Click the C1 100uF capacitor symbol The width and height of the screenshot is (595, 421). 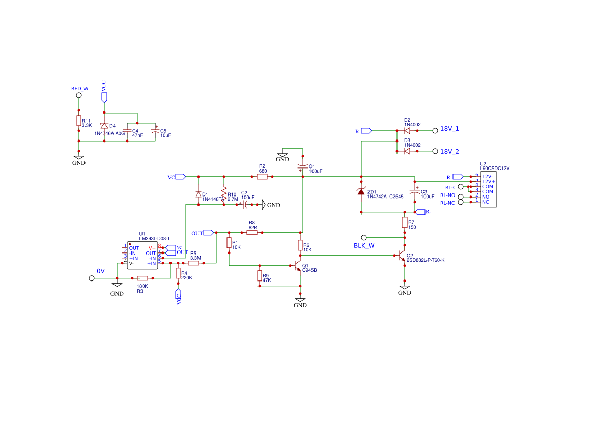click(303, 166)
